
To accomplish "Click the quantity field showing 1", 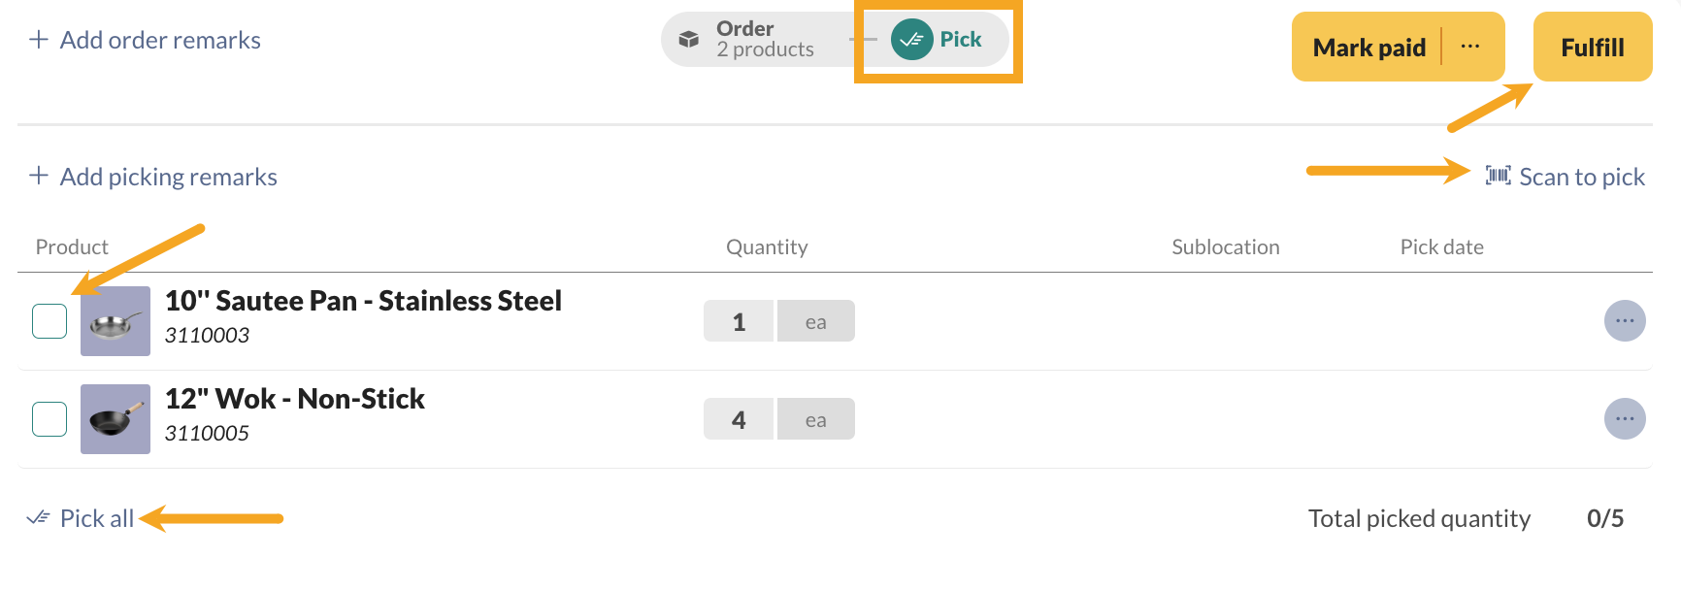I will 739,320.
